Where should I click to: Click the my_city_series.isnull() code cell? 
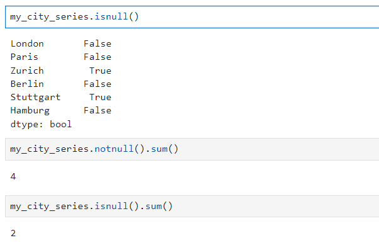click(192, 17)
